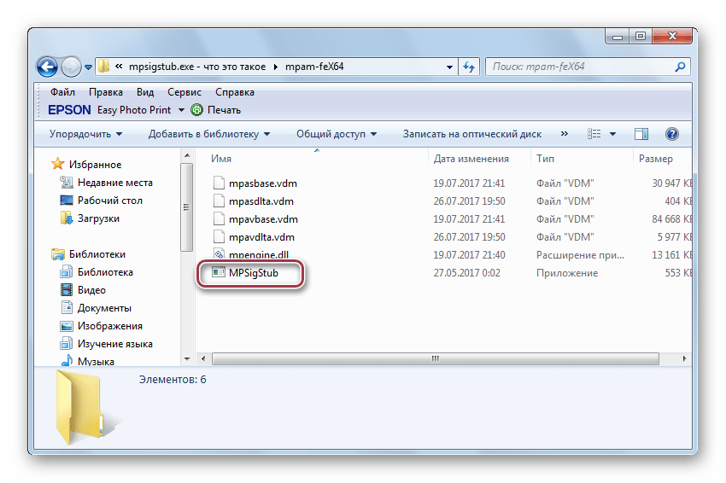Open Библиотека library item
The image size is (726, 483).
coord(105,272)
